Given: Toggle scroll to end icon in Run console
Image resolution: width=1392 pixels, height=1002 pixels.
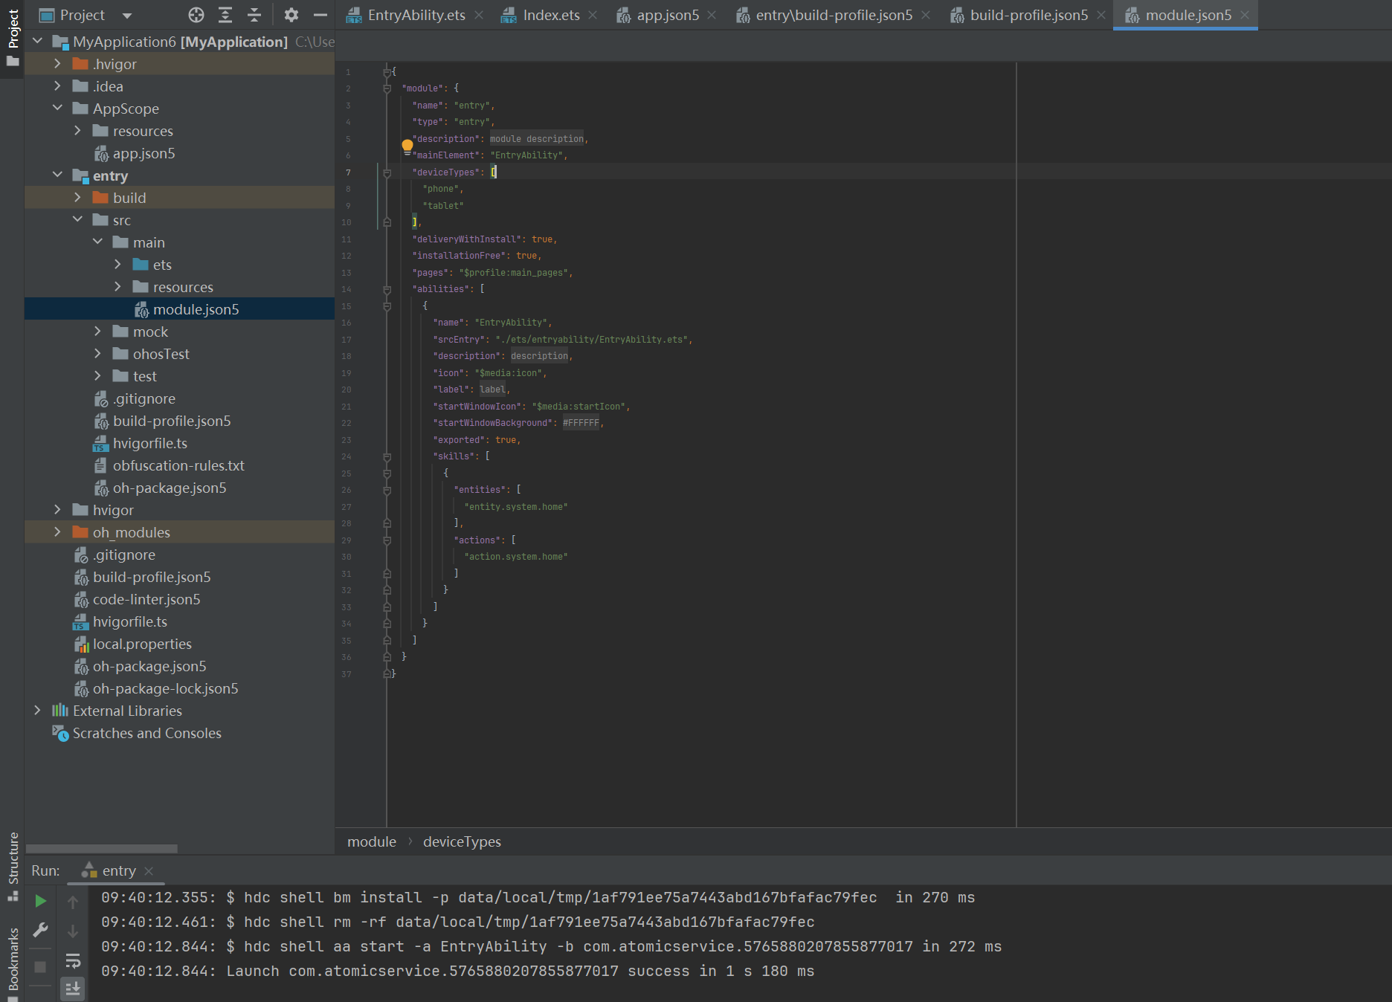Looking at the screenshot, I should pos(73,989).
